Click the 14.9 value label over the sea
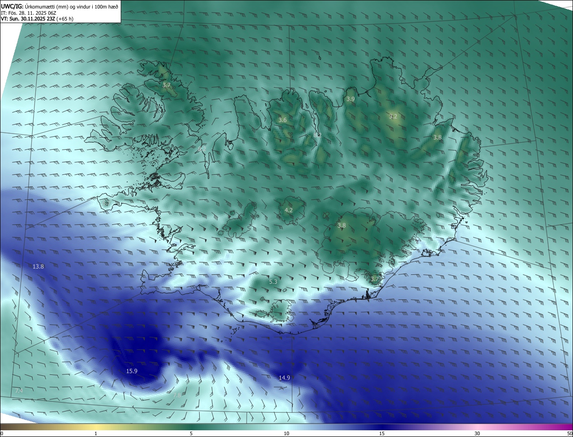This screenshot has height=437, width=573. pyautogui.click(x=284, y=378)
